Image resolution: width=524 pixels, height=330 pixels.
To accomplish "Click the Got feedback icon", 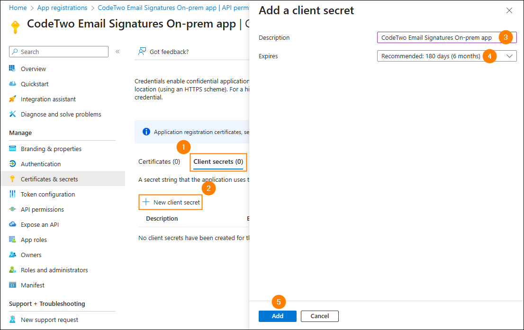I will click(142, 52).
